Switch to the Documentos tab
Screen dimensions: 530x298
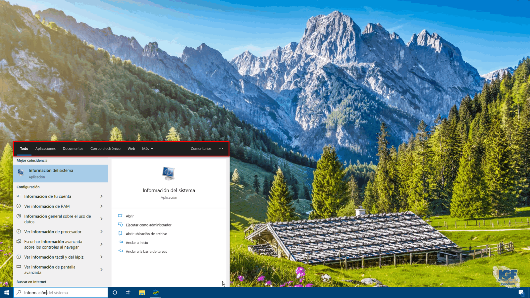[73, 149]
